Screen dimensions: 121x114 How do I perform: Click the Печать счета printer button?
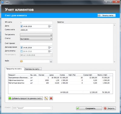[x=106, y=15]
